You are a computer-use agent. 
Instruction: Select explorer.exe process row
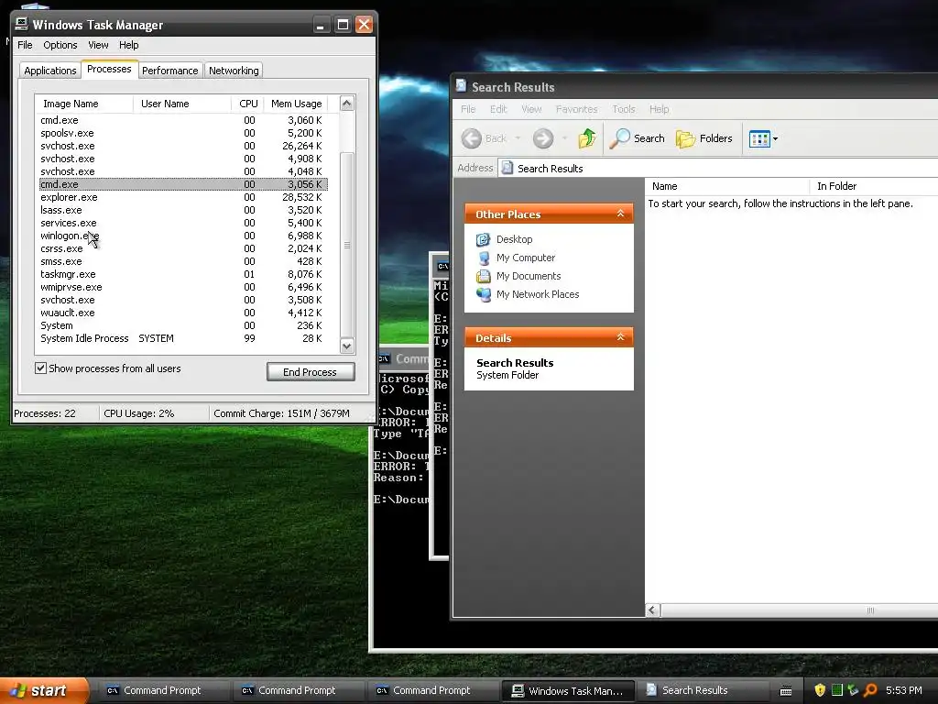coord(183,197)
